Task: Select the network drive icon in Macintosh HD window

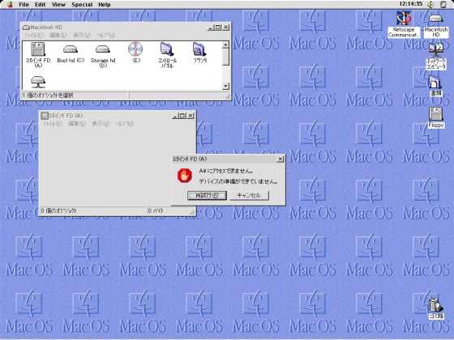Action: click(x=38, y=82)
